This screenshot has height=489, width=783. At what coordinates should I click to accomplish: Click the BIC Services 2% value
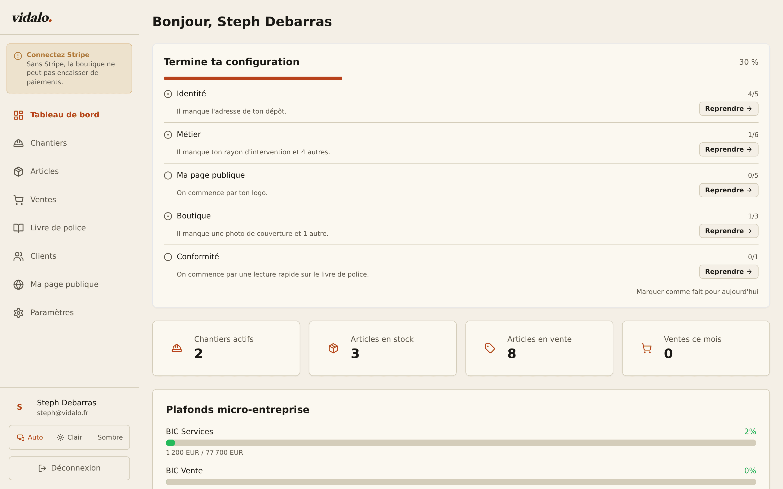(x=750, y=432)
